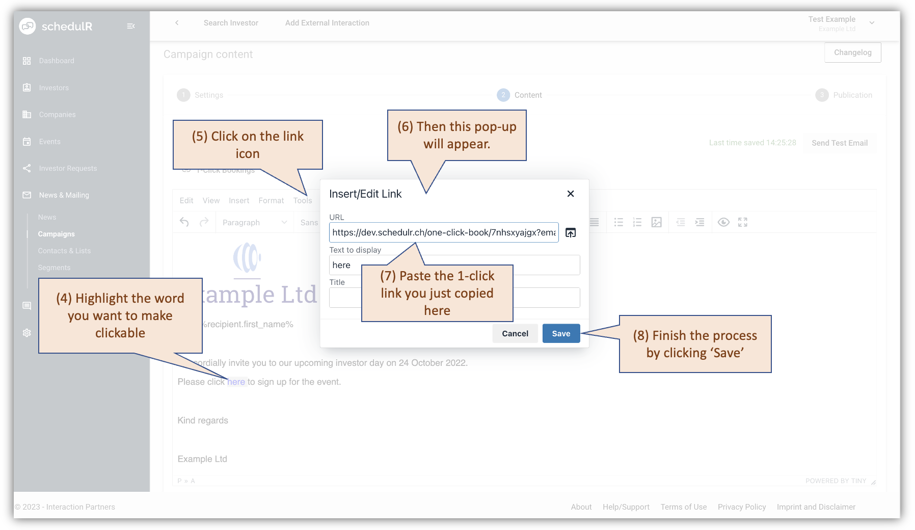
Task: Click the insert image icon
Action: click(656, 222)
